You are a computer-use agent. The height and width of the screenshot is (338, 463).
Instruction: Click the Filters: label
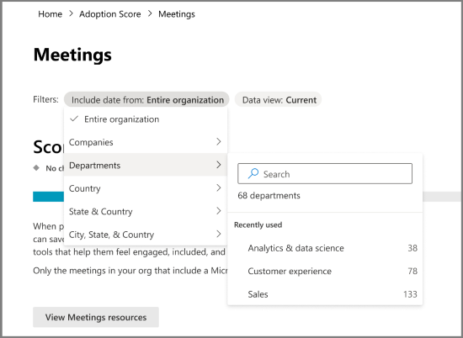[45, 99]
